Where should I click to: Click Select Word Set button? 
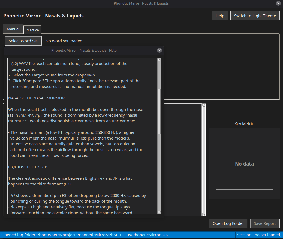pyautogui.click(x=23, y=41)
